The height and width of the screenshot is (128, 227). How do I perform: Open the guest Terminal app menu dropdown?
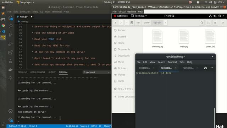[139, 16]
